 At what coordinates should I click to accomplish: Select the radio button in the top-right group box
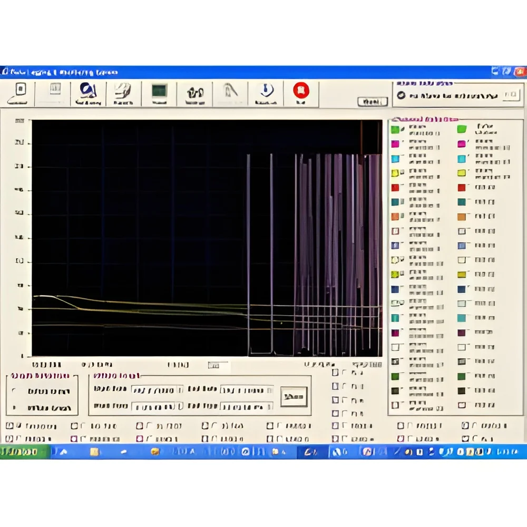tap(401, 95)
